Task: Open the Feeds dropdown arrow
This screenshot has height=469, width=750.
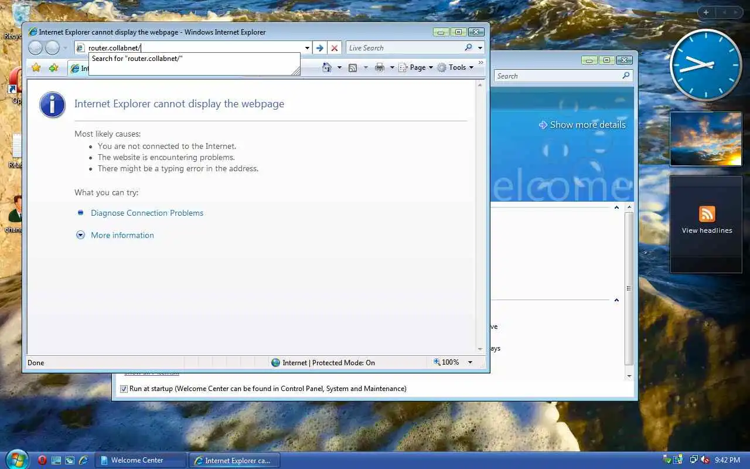Action: 366,67
